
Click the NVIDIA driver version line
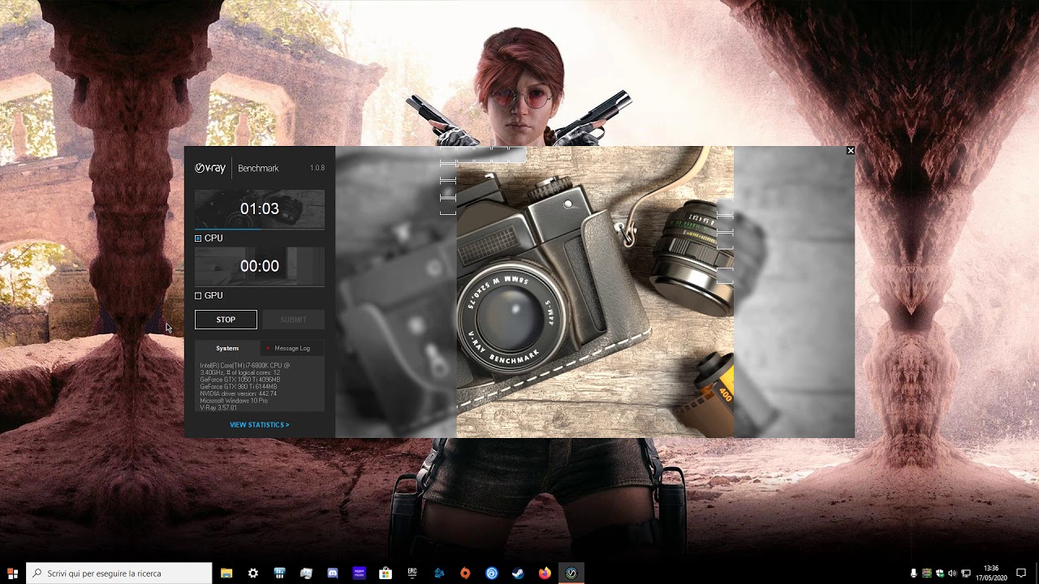(x=238, y=393)
